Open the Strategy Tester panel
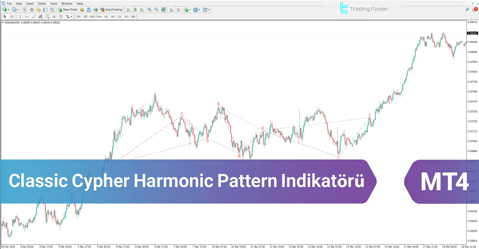 click(x=52, y=9)
